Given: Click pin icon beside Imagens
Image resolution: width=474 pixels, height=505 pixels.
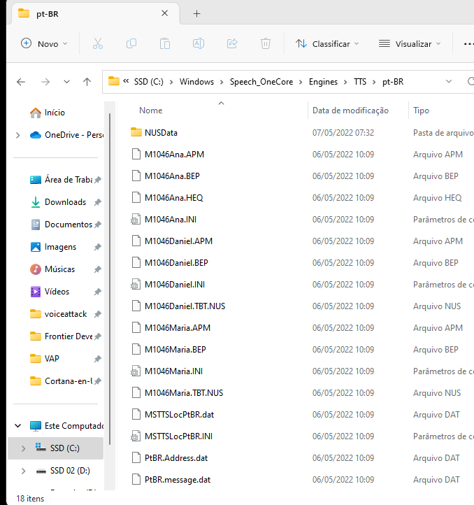Looking at the screenshot, I should tap(98, 247).
